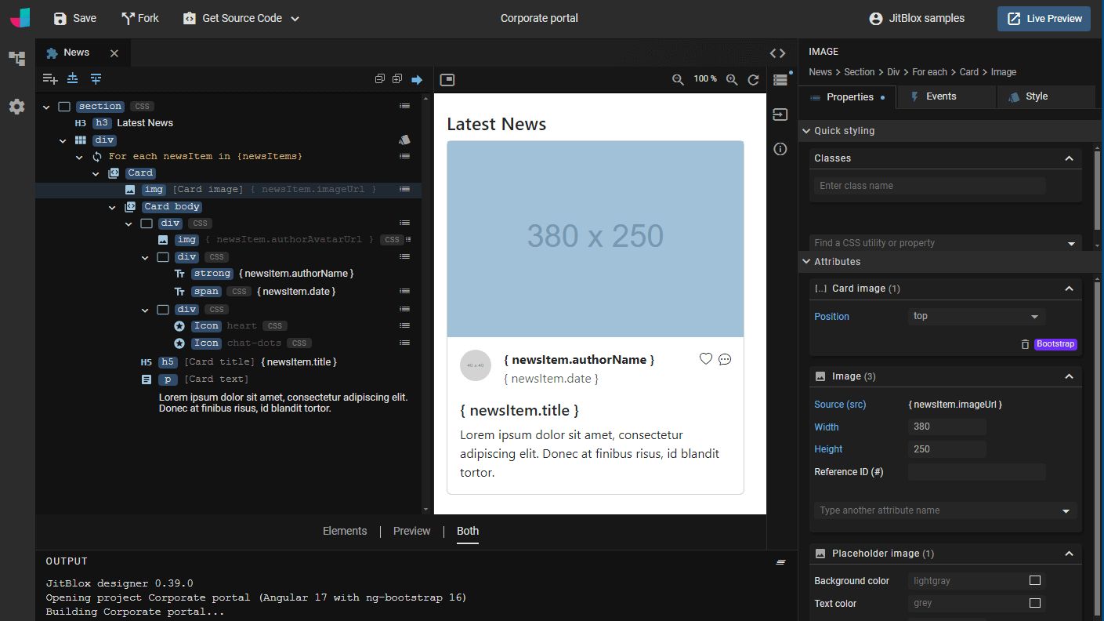Pick the Background color swatch for placeholder image

tap(1035, 580)
